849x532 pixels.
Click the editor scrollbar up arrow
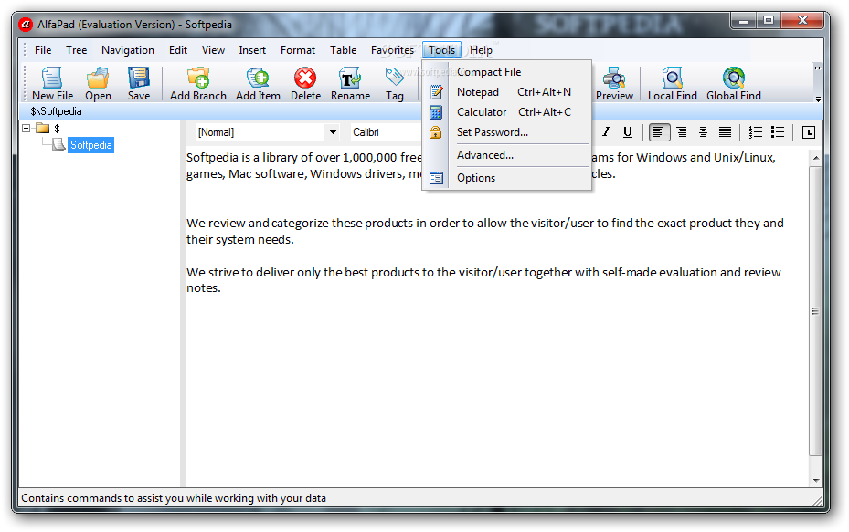pos(816,158)
